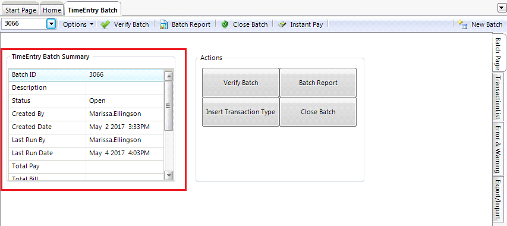507x226 pixels.
Task: Click Batch Report text in the toolbar
Action: (191, 24)
